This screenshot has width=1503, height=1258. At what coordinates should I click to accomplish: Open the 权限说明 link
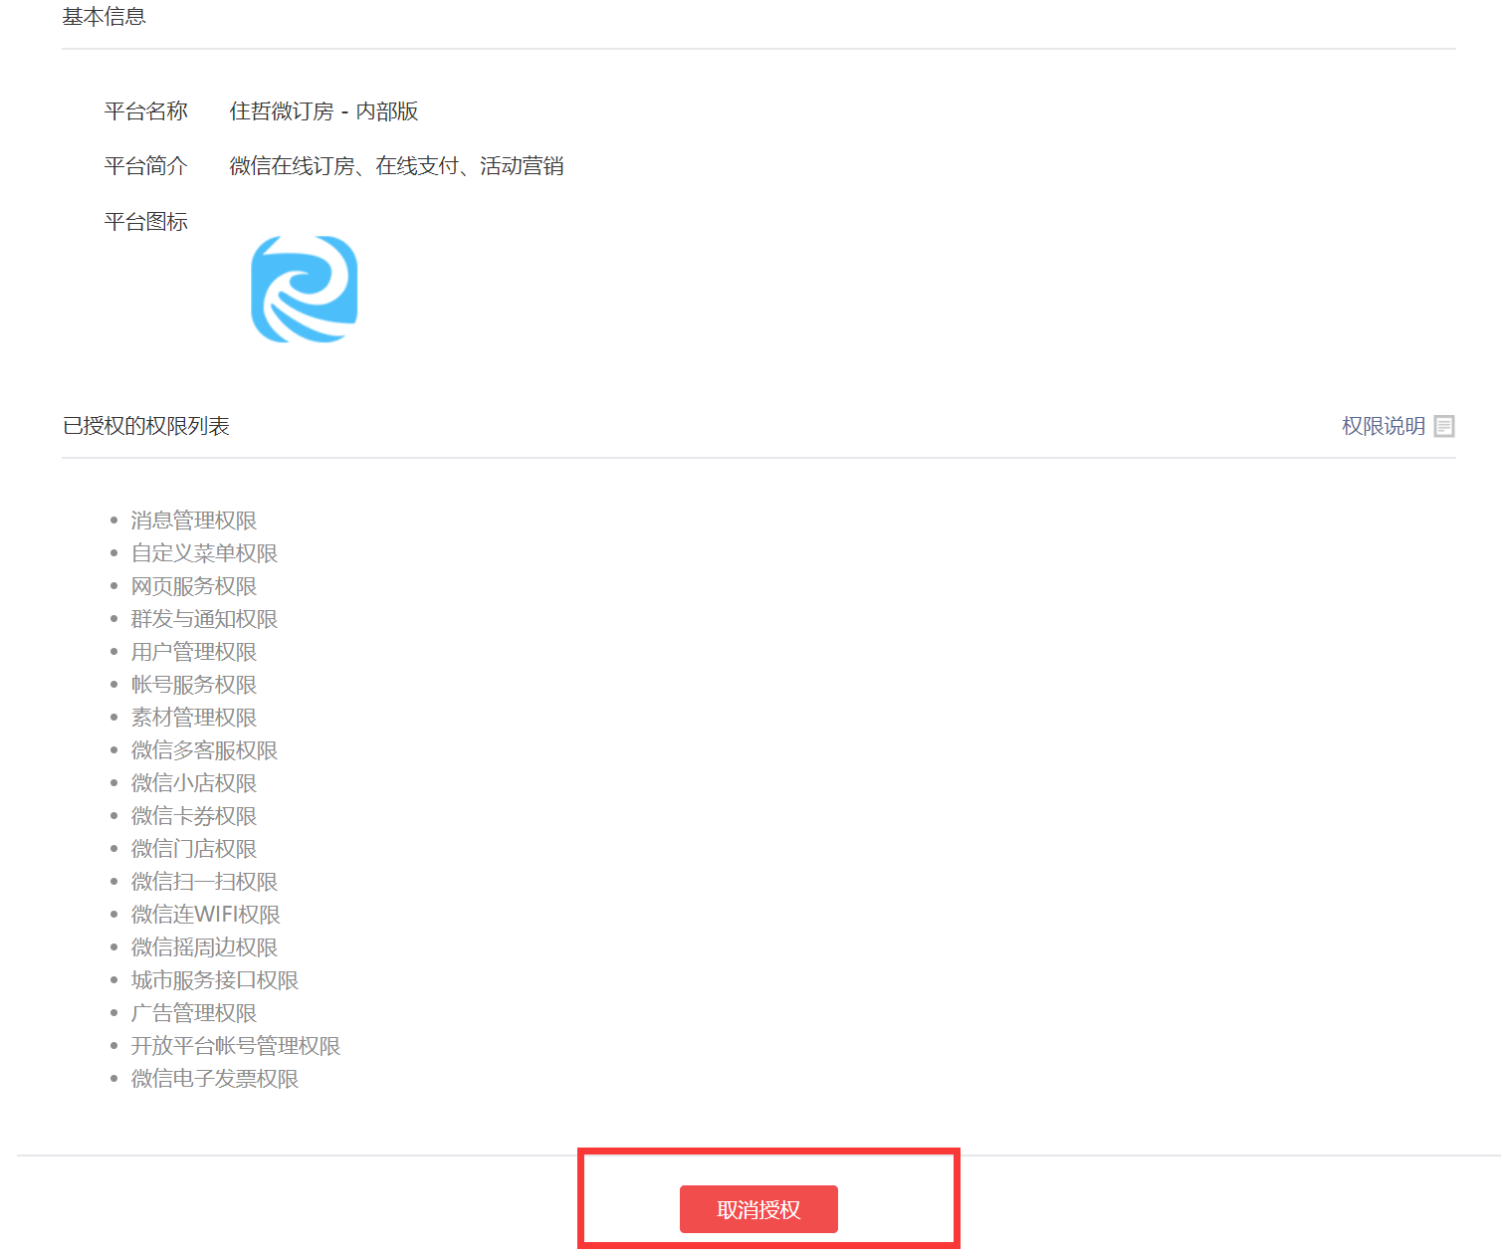point(1384,426)
